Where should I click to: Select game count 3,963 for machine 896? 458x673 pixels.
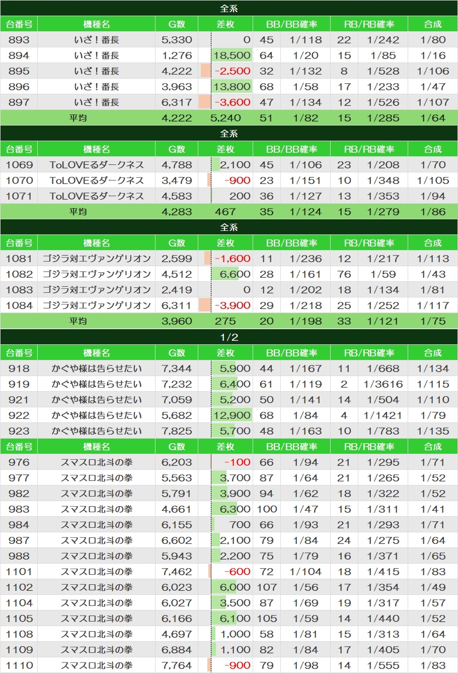(x=177, y=87)
